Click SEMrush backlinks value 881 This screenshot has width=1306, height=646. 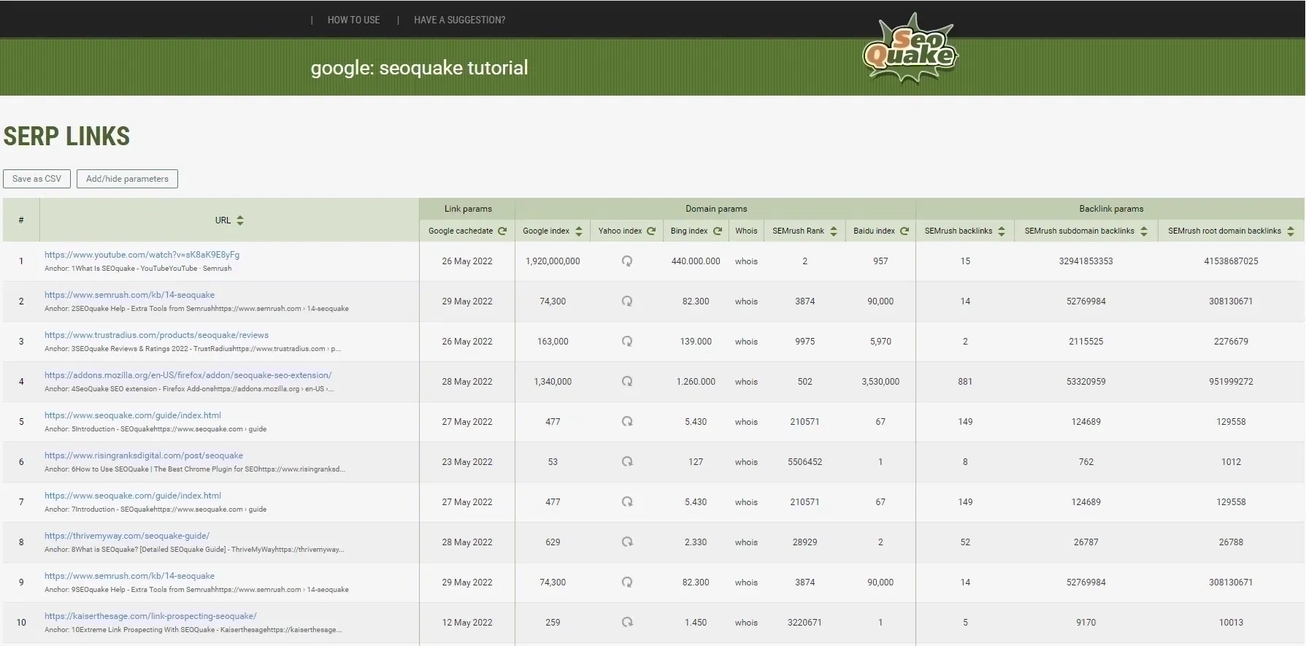tap(965, 382)
